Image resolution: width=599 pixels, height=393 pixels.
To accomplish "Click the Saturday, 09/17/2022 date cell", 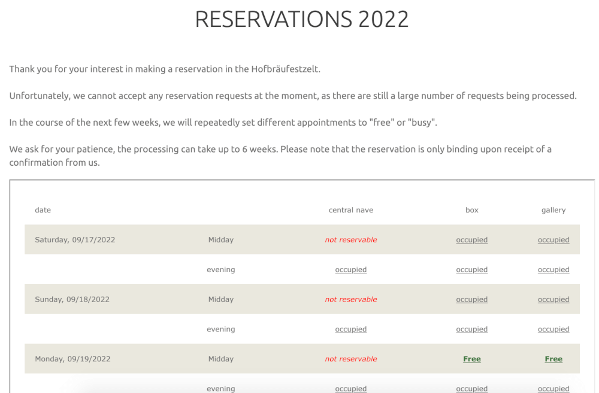I will point(75,240).
